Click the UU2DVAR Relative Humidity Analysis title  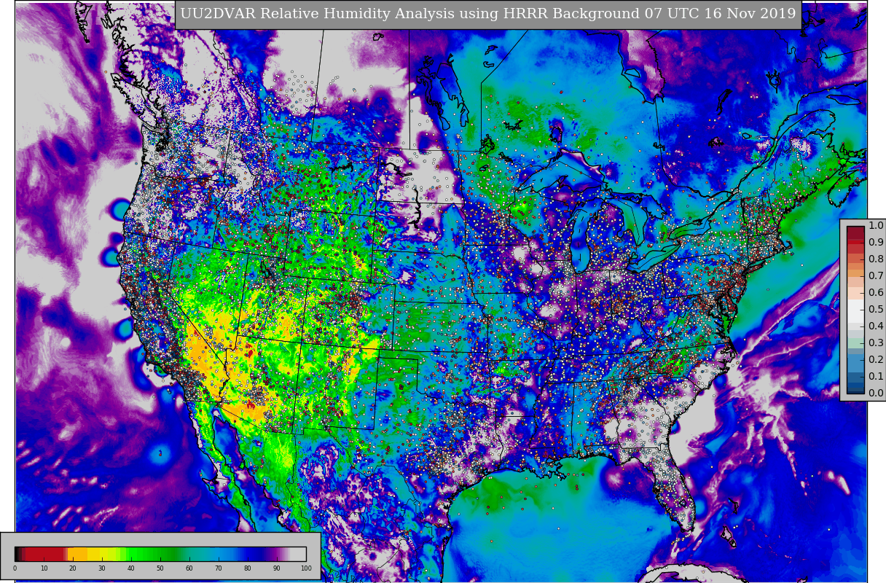pyautogui.click(x=488, y=14)
